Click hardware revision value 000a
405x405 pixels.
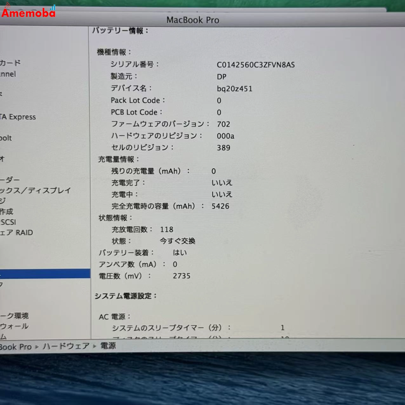tap(226, 136)
